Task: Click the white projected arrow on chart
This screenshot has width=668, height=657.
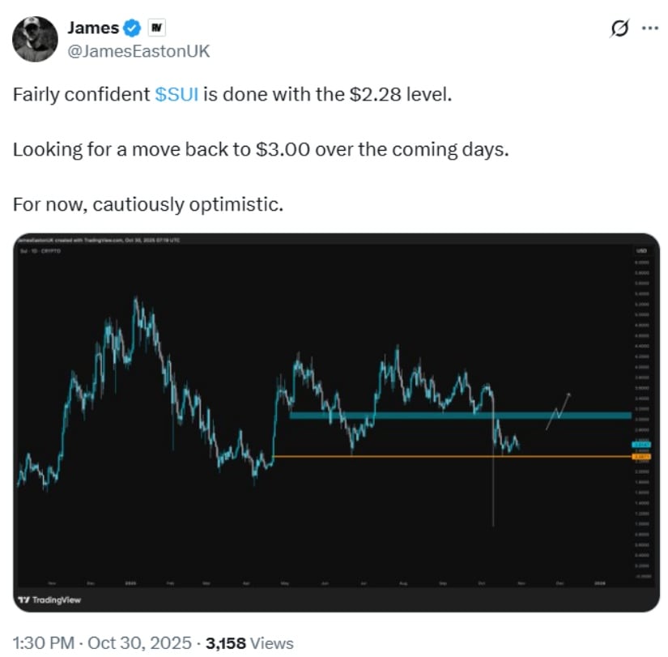Action: pos(559,410)
